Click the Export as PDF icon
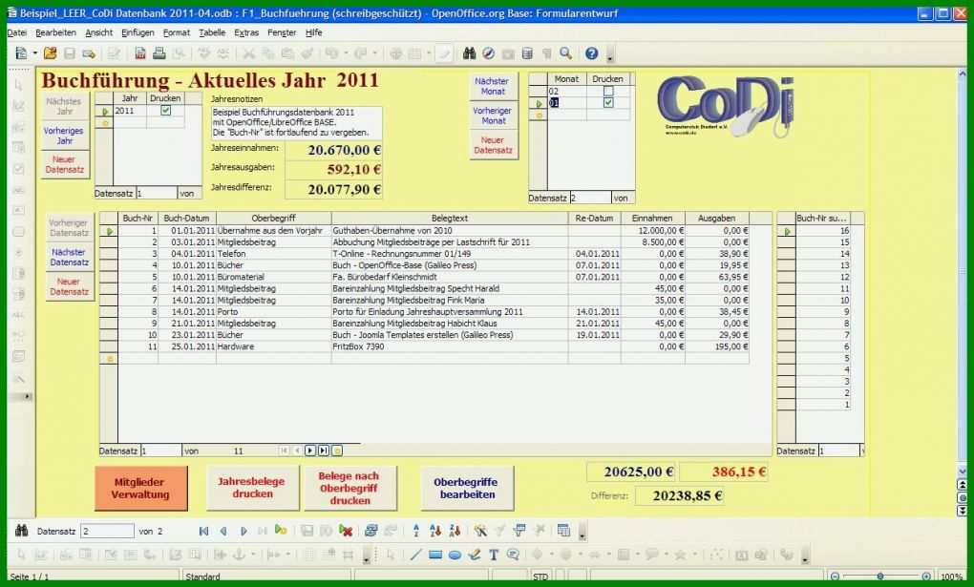 tap(139, 54)
